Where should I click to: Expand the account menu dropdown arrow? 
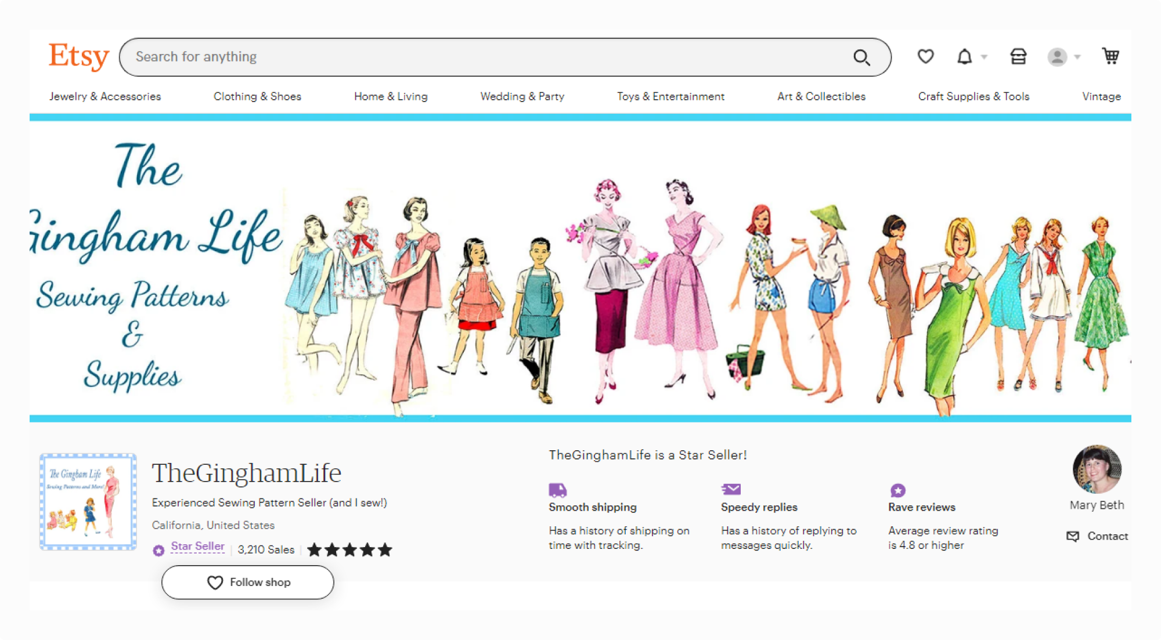[1077, 57]
